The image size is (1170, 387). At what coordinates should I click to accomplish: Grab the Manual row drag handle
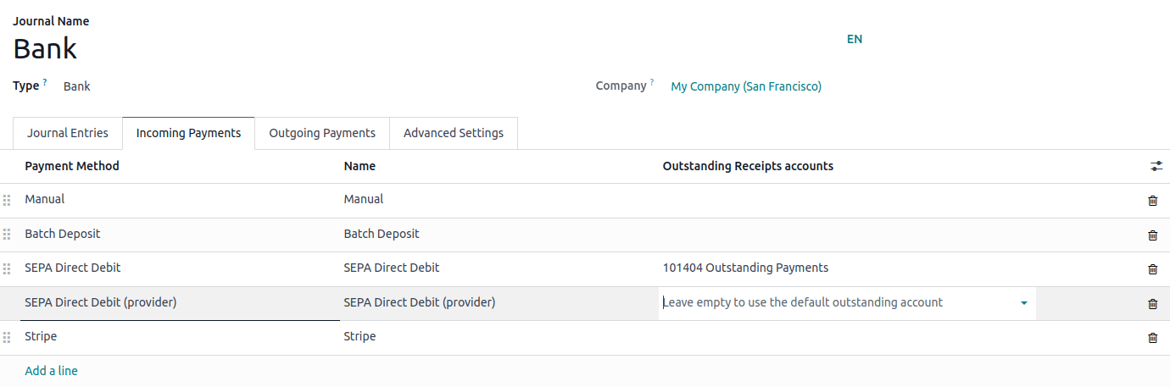(x=7, y=201)
